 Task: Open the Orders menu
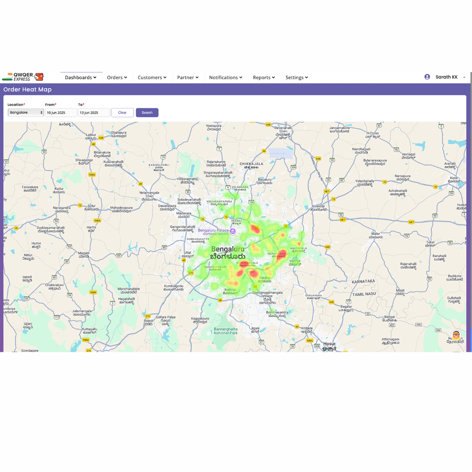117,77
